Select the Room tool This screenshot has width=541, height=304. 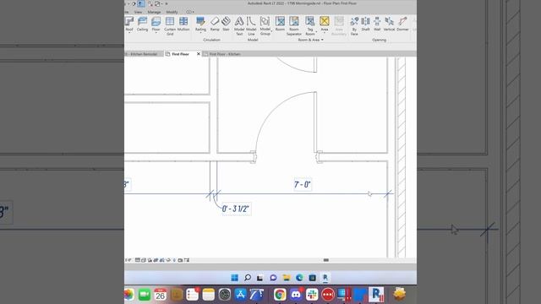280,24
